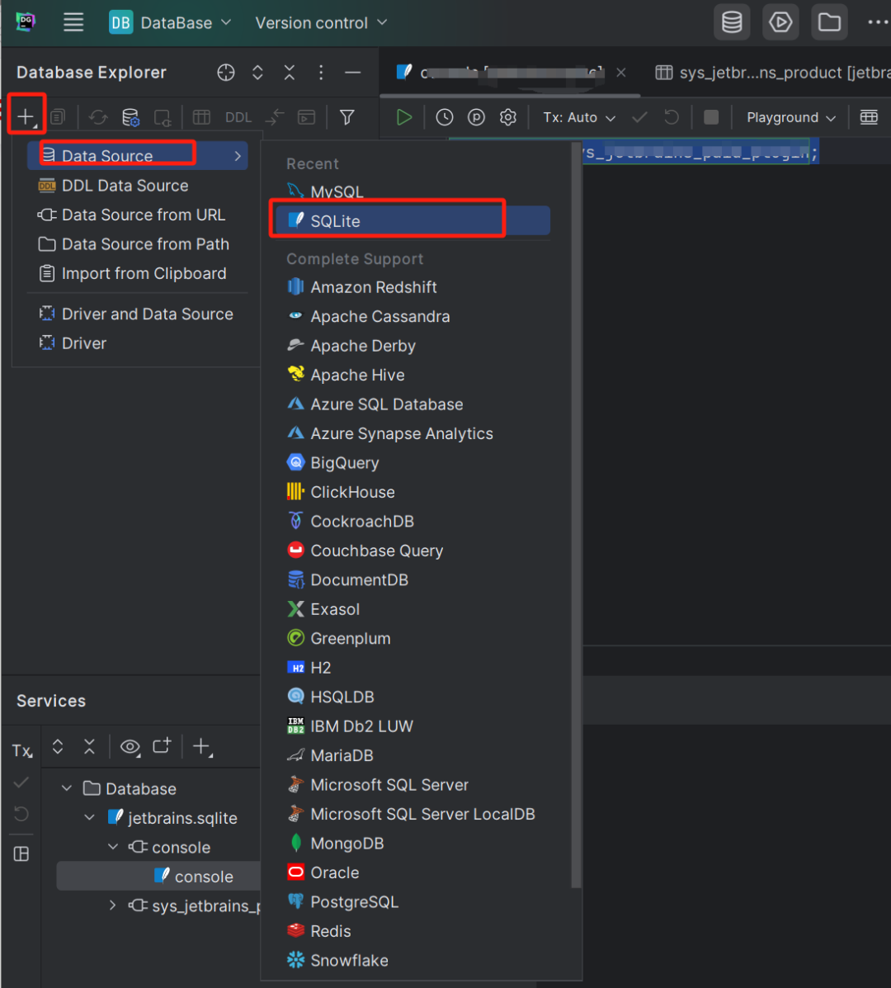
Task: Open console settings gear icon
Action: coord(508,117)
